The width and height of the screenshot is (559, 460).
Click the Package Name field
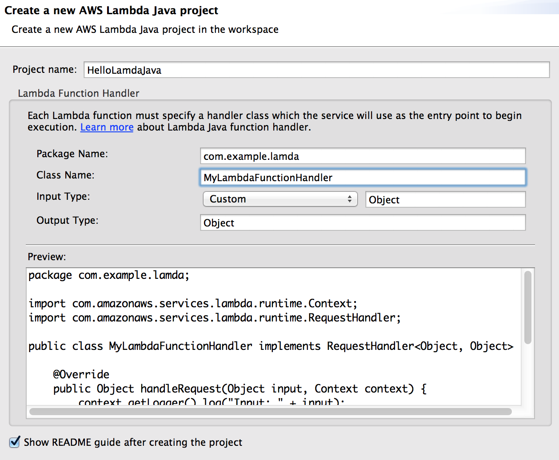(x=362, y=156)
